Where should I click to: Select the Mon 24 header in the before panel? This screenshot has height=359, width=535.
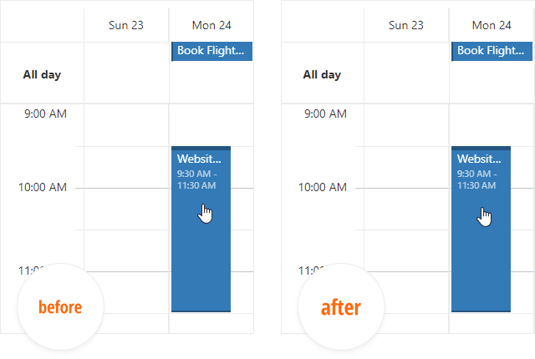(211, 25)
